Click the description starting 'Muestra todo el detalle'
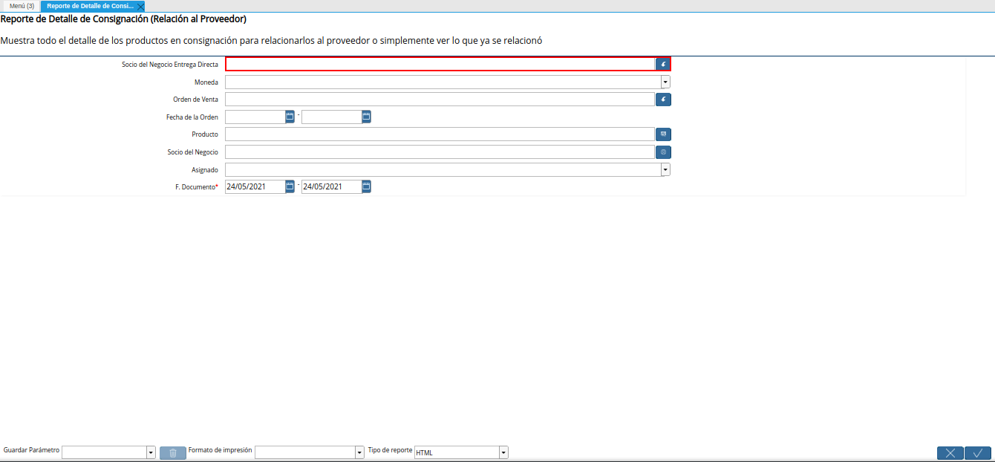This screenshot has width=995, height=462. (x=271, y=40)
